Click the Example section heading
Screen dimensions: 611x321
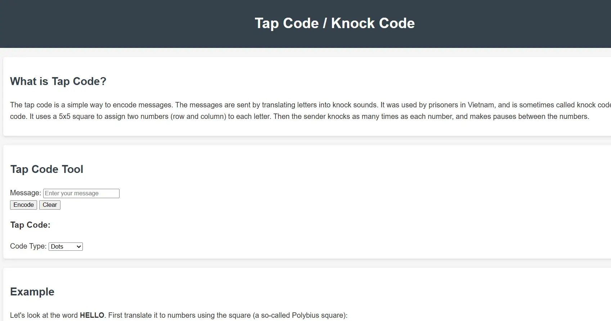(32, 291)
